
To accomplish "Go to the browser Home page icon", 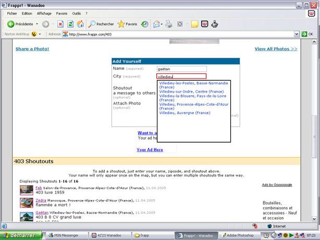I will coord(80,24).
